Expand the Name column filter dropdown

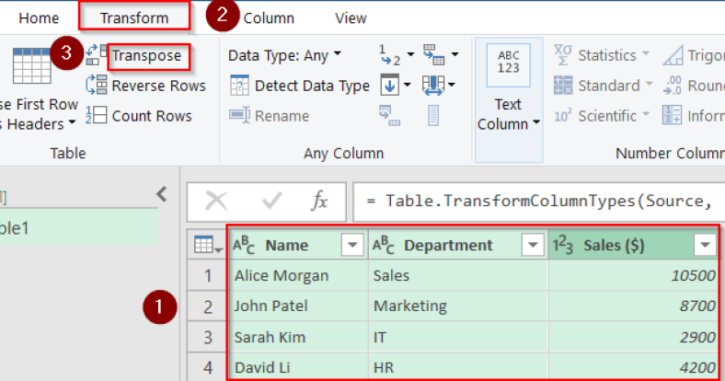click(x=352, y=246)
